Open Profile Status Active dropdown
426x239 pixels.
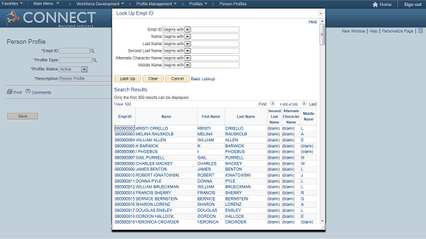pos(85,69)
